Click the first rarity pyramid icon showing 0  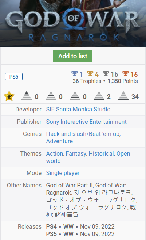[x=27, y=96]
